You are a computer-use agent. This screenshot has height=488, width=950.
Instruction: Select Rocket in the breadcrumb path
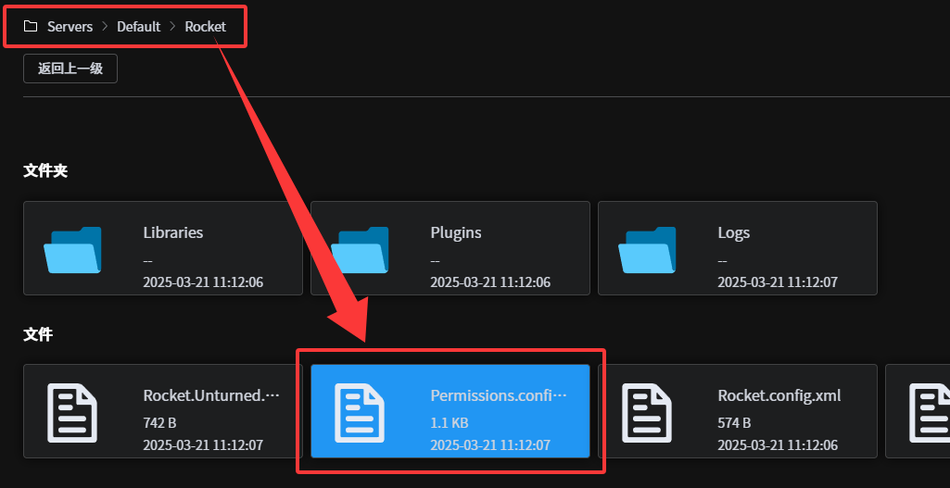[206, 27]
